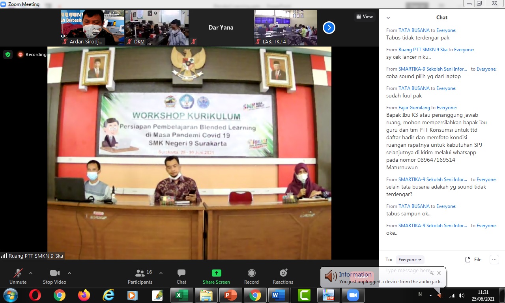Open the Windows Start menu
The width and height of the screenshot is (505, 303).
coord(11,295)
